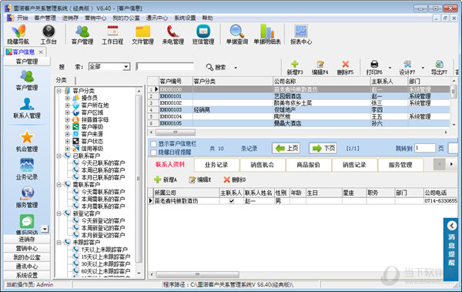The height and width of the screenshot is (292, 462).
Task: Click the 新增A add contact button
Action: pos(166,180)
